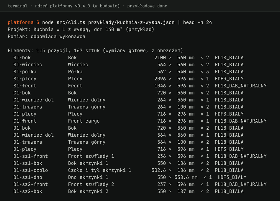Screen dimensions: 280x201
Task: Click "PL18_DAB_NATURALNY" in the S1-front row
Action: pos(241,86)
